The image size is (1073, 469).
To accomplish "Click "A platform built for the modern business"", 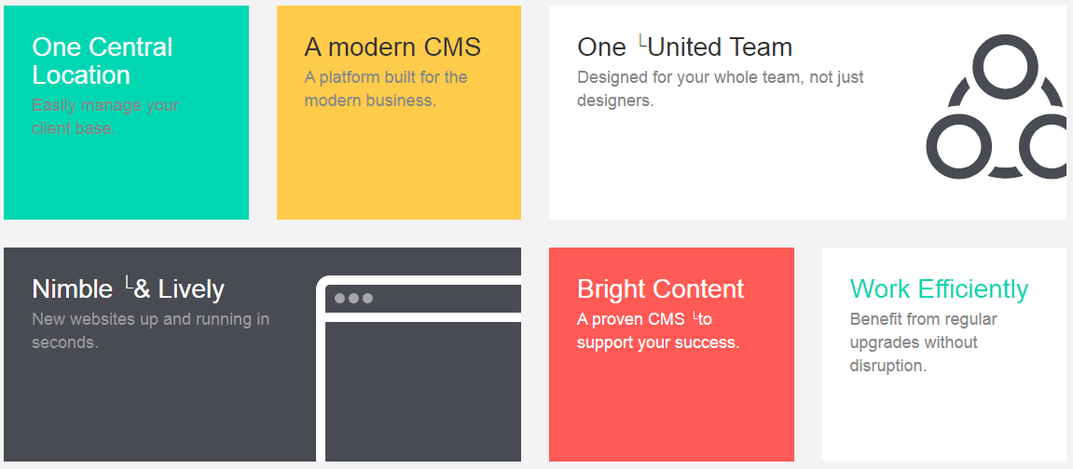I will 385,88.
